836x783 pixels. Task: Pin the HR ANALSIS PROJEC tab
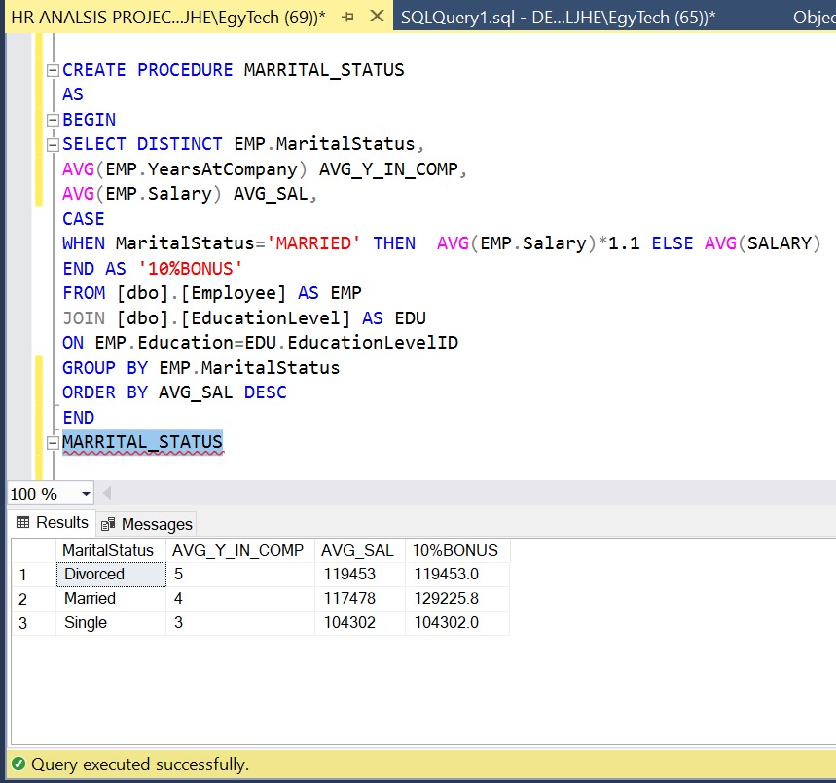tap(348, 18)
